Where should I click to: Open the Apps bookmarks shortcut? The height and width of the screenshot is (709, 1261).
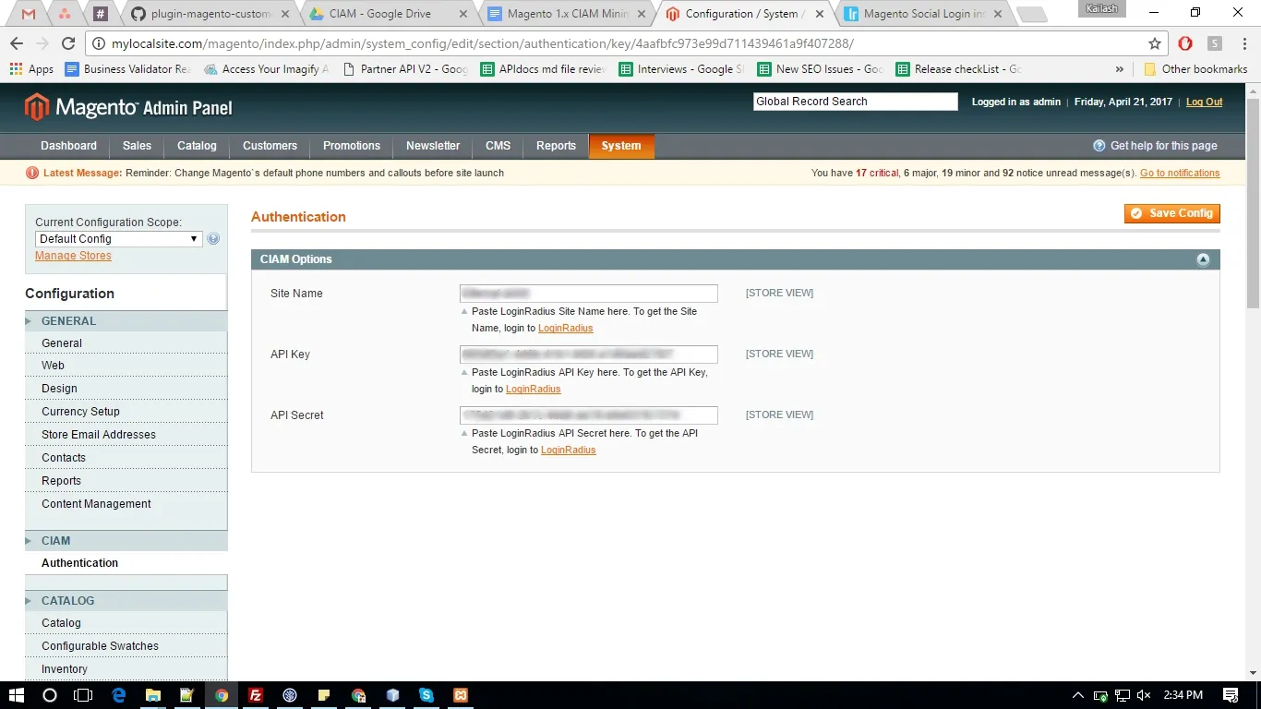point(32,69)
